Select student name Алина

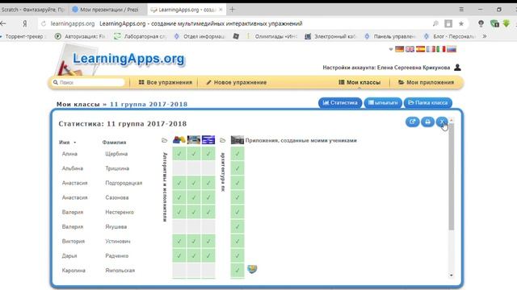click(69, 154)
